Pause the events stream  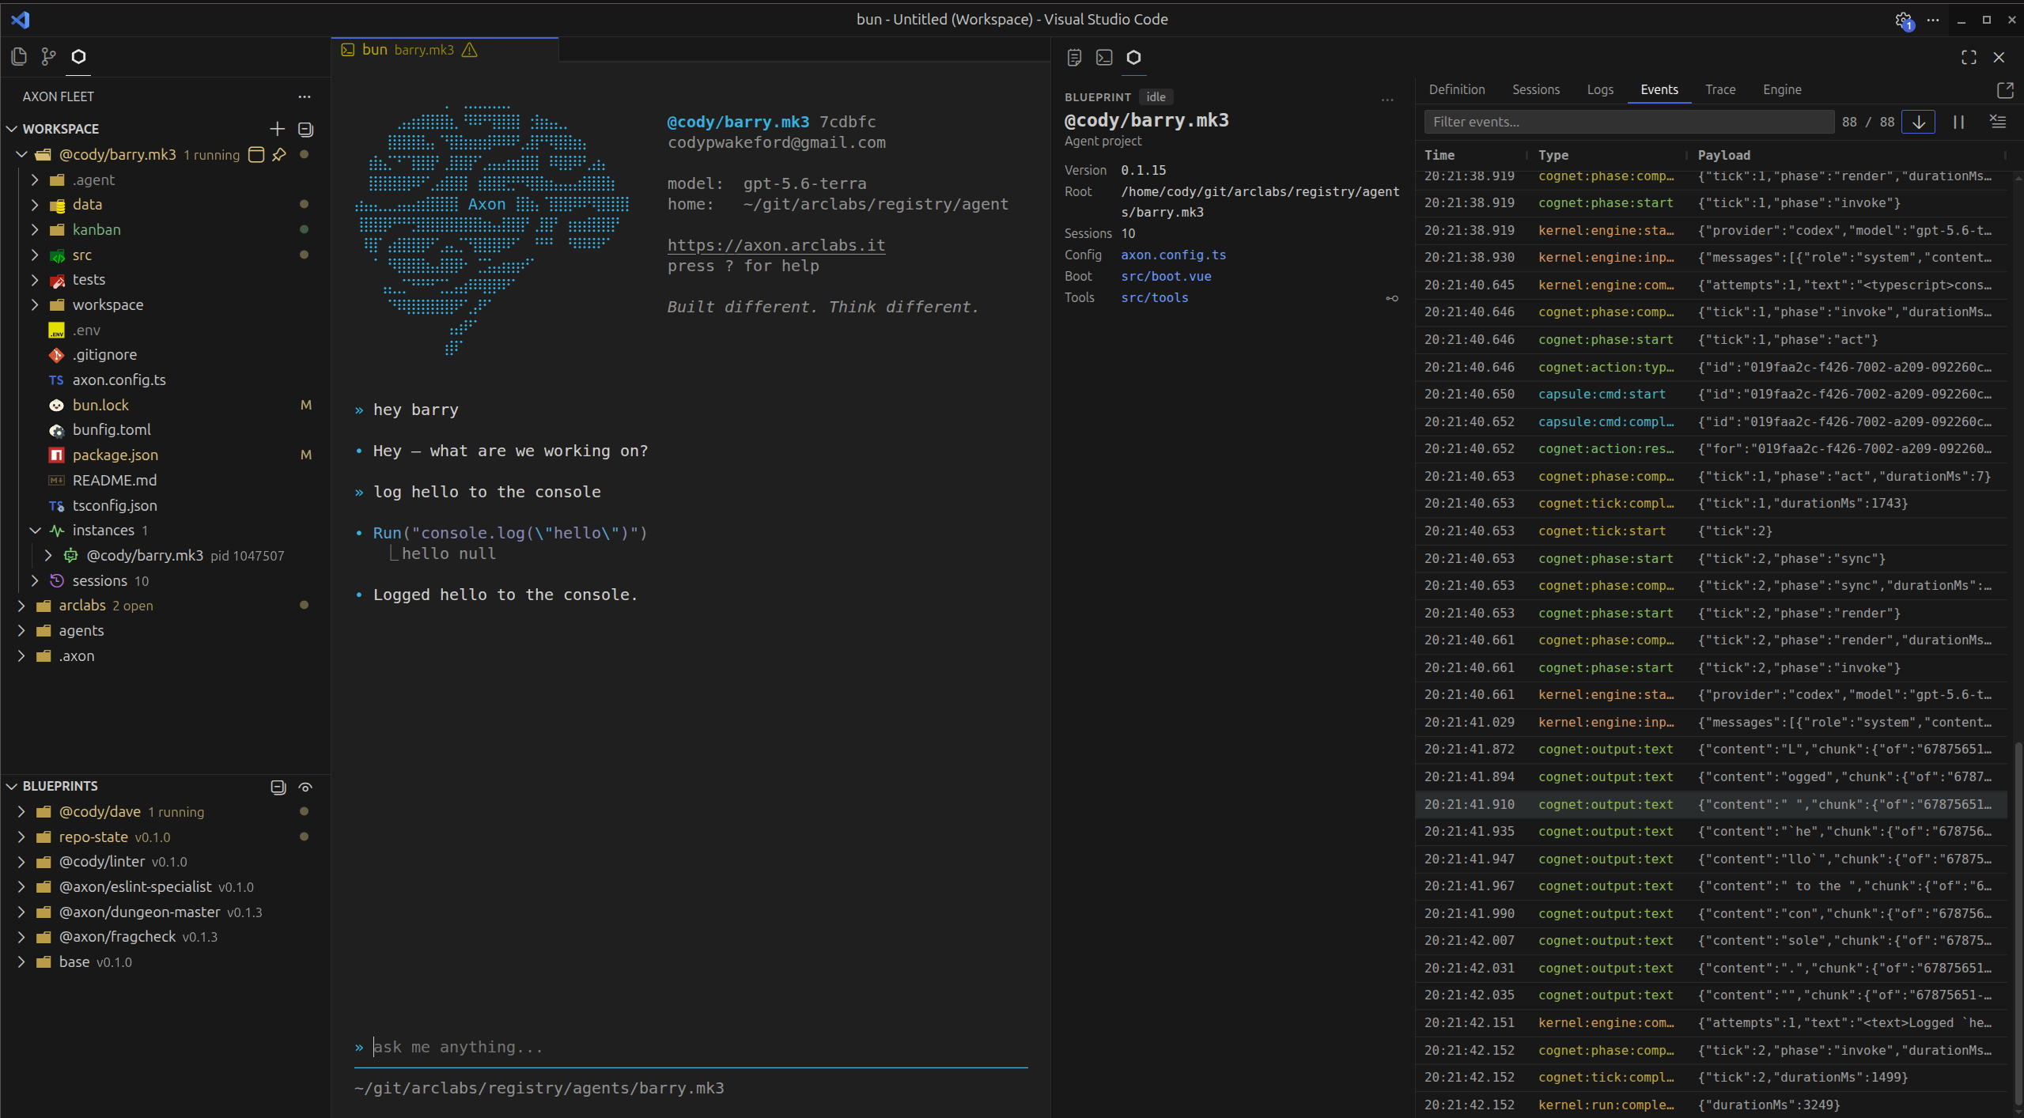(1959, 122)
